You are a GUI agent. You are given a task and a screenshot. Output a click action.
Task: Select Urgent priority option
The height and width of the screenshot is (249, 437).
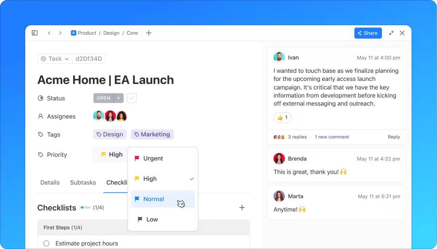tap(163, 158)
